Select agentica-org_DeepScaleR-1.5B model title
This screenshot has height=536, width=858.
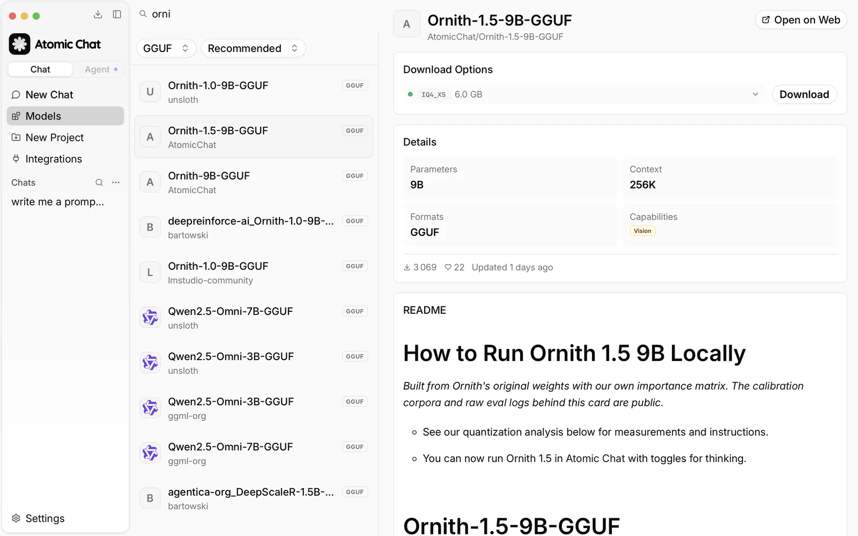tap(251, 492)
